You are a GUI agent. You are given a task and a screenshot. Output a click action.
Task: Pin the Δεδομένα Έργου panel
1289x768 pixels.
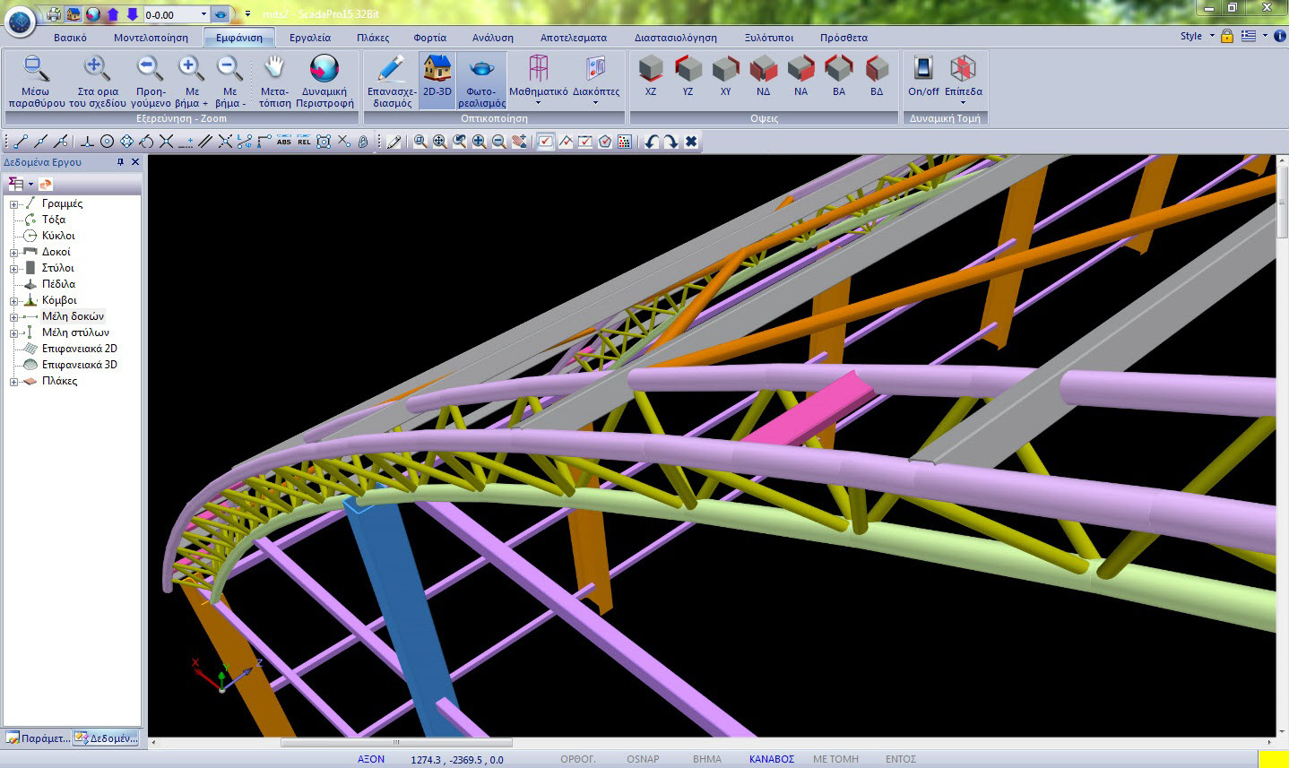pos(120,162)
